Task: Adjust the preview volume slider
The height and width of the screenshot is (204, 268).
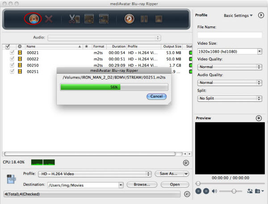Action: [234, 191]
